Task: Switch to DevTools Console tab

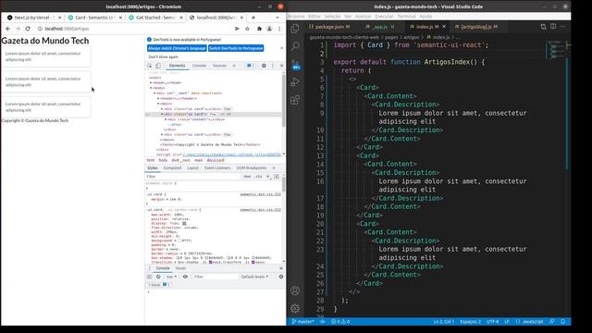Action: click(x=199, y=66)
